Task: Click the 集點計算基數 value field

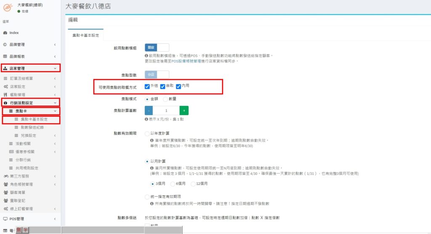Action: [x=166, y=110]
